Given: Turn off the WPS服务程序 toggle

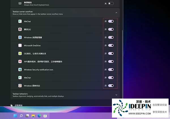Looking at the screenshot, I should point(111,62).
